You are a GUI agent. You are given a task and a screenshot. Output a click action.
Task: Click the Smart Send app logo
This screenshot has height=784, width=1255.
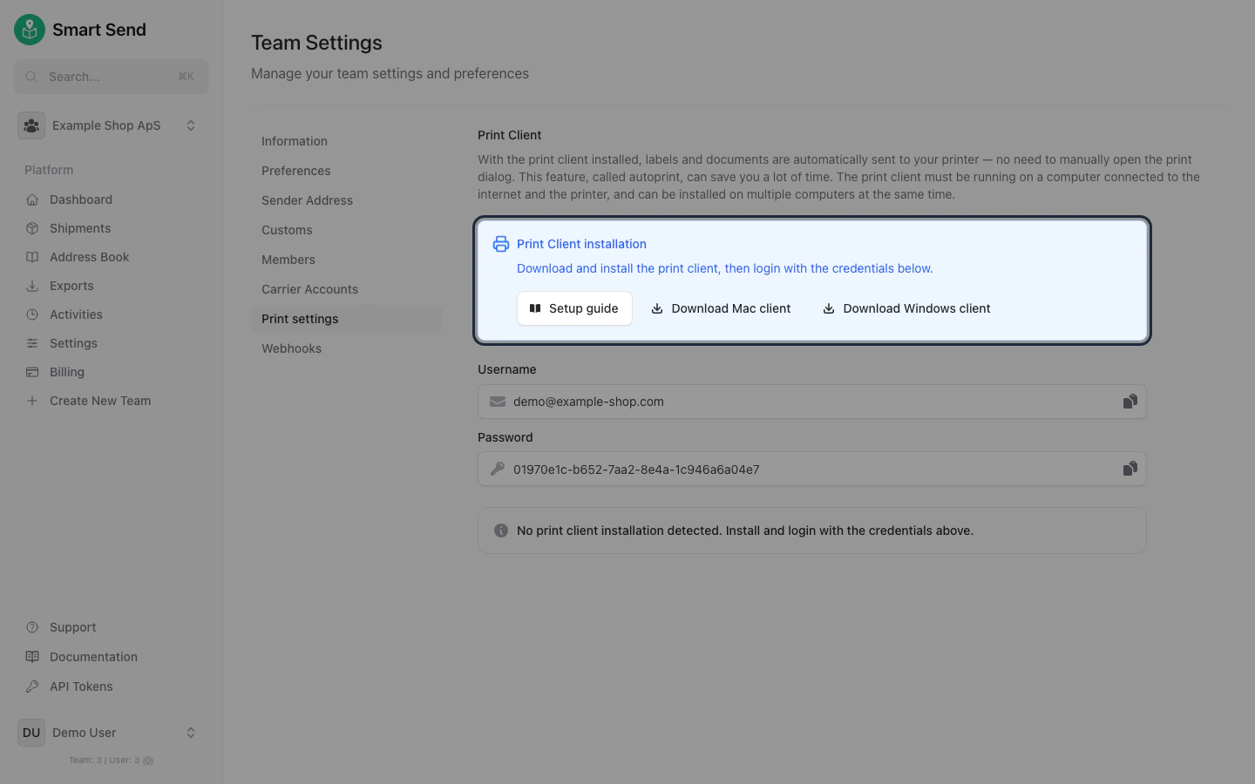(x=29, y=29)
